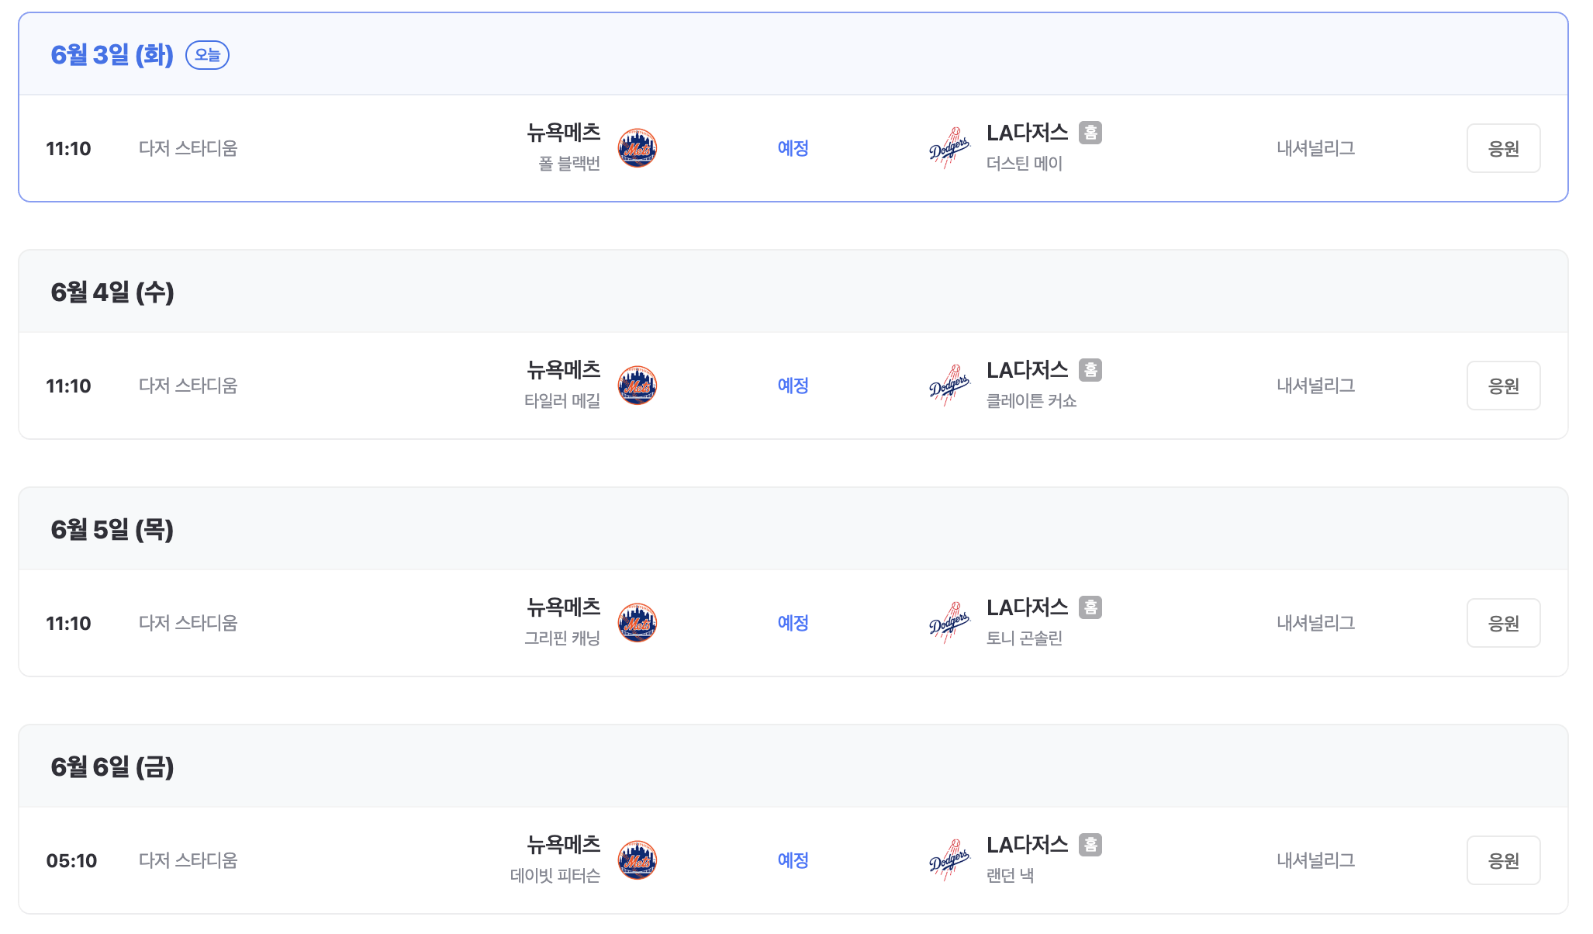
Task: Click pitcher name 클레이튼 커쇼
Action: coord(1031,401)
